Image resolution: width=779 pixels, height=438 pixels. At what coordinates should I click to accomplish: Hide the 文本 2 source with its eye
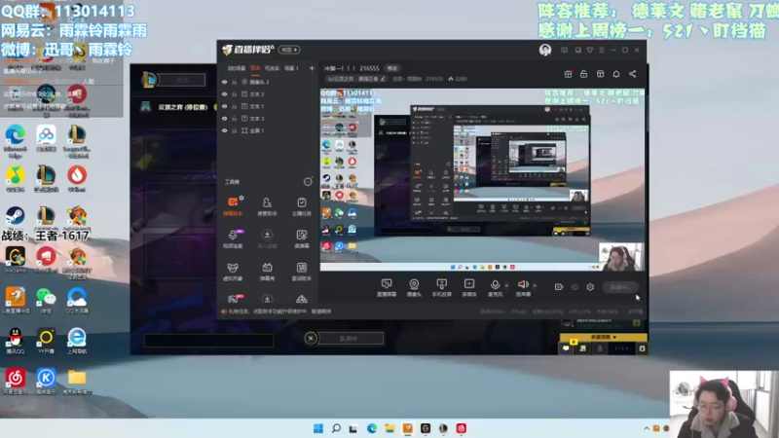(225, 93)
